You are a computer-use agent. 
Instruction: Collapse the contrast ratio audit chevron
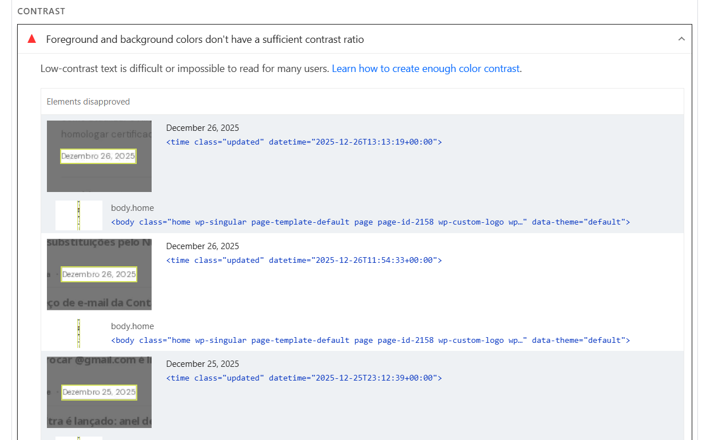pyautogui.click(x=681, y=39)
